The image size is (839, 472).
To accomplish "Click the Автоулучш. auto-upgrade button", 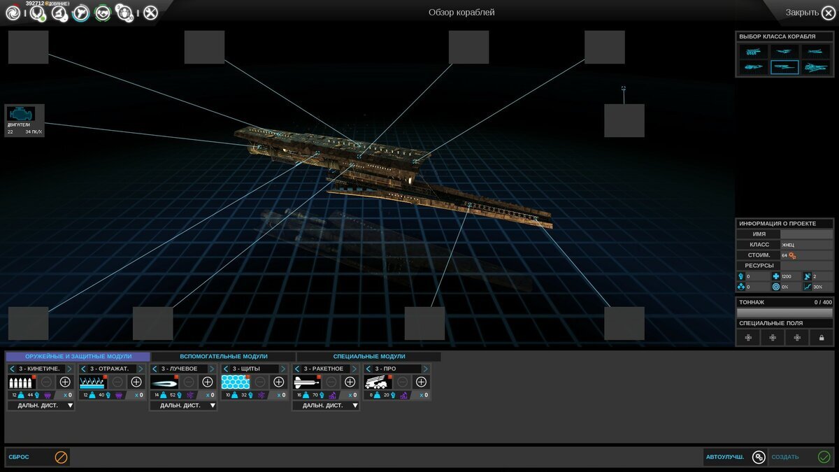I will (735, 457).
